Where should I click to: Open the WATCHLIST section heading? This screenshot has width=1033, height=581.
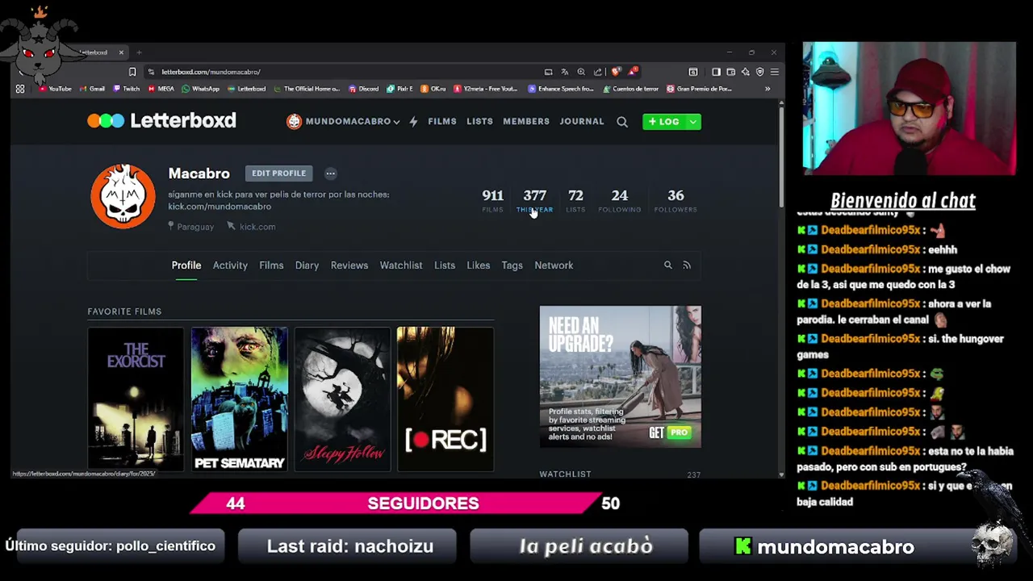pyautogui.click(x=565, y=474)
